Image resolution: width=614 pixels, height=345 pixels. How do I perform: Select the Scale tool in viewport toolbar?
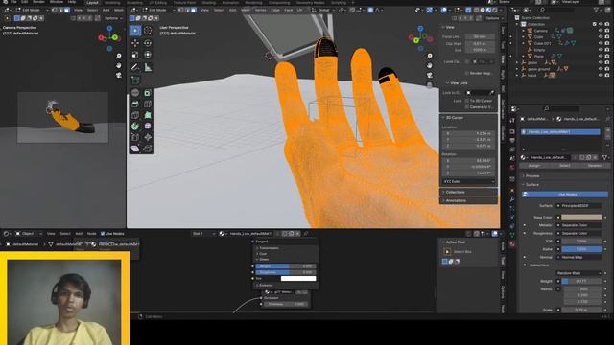135,55
